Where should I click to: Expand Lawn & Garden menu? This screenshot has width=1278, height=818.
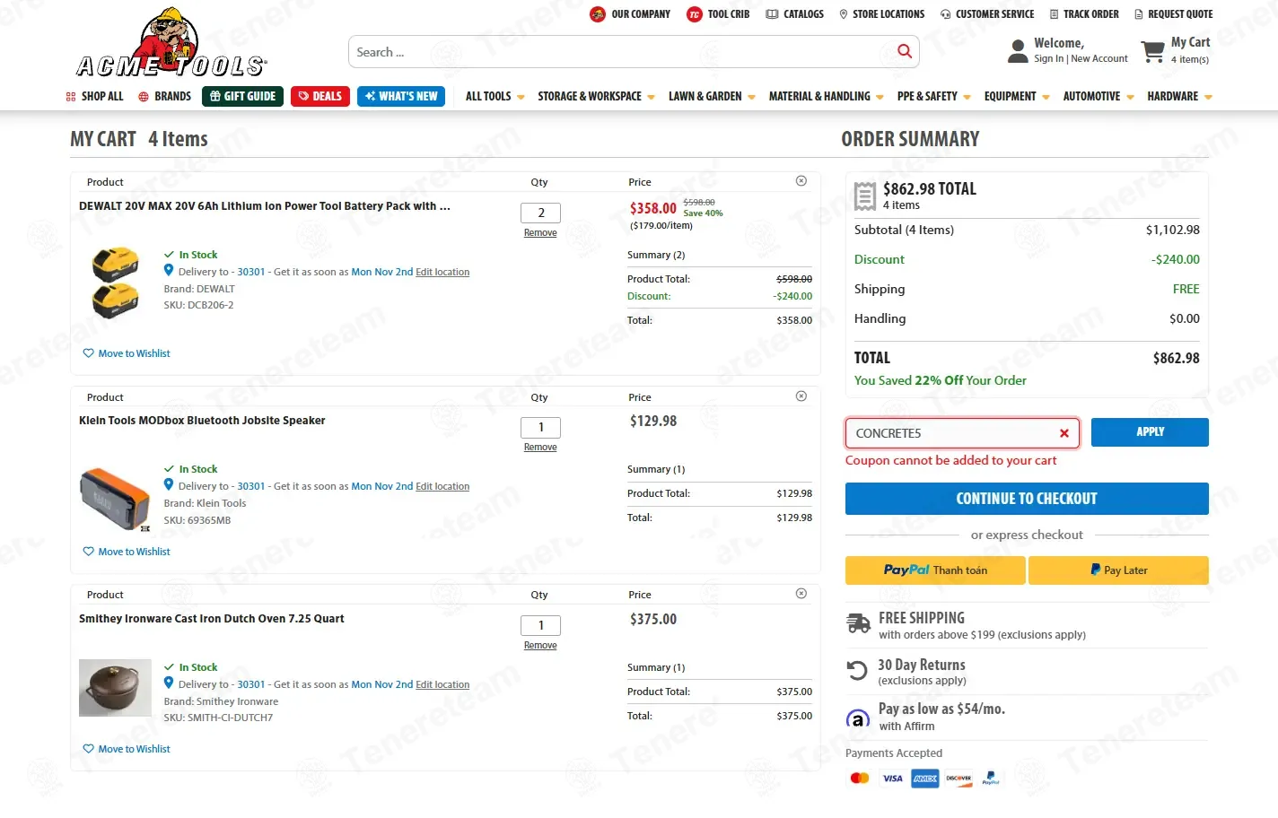[x=712, y=96]
